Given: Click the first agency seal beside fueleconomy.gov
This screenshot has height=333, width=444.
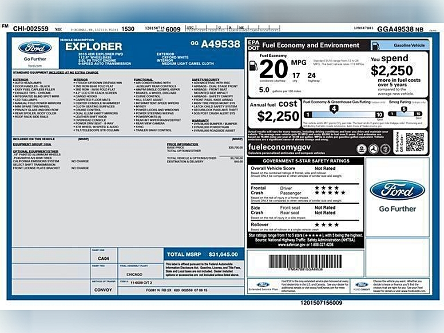Looking at the screenshot, I should pos(361,149).
